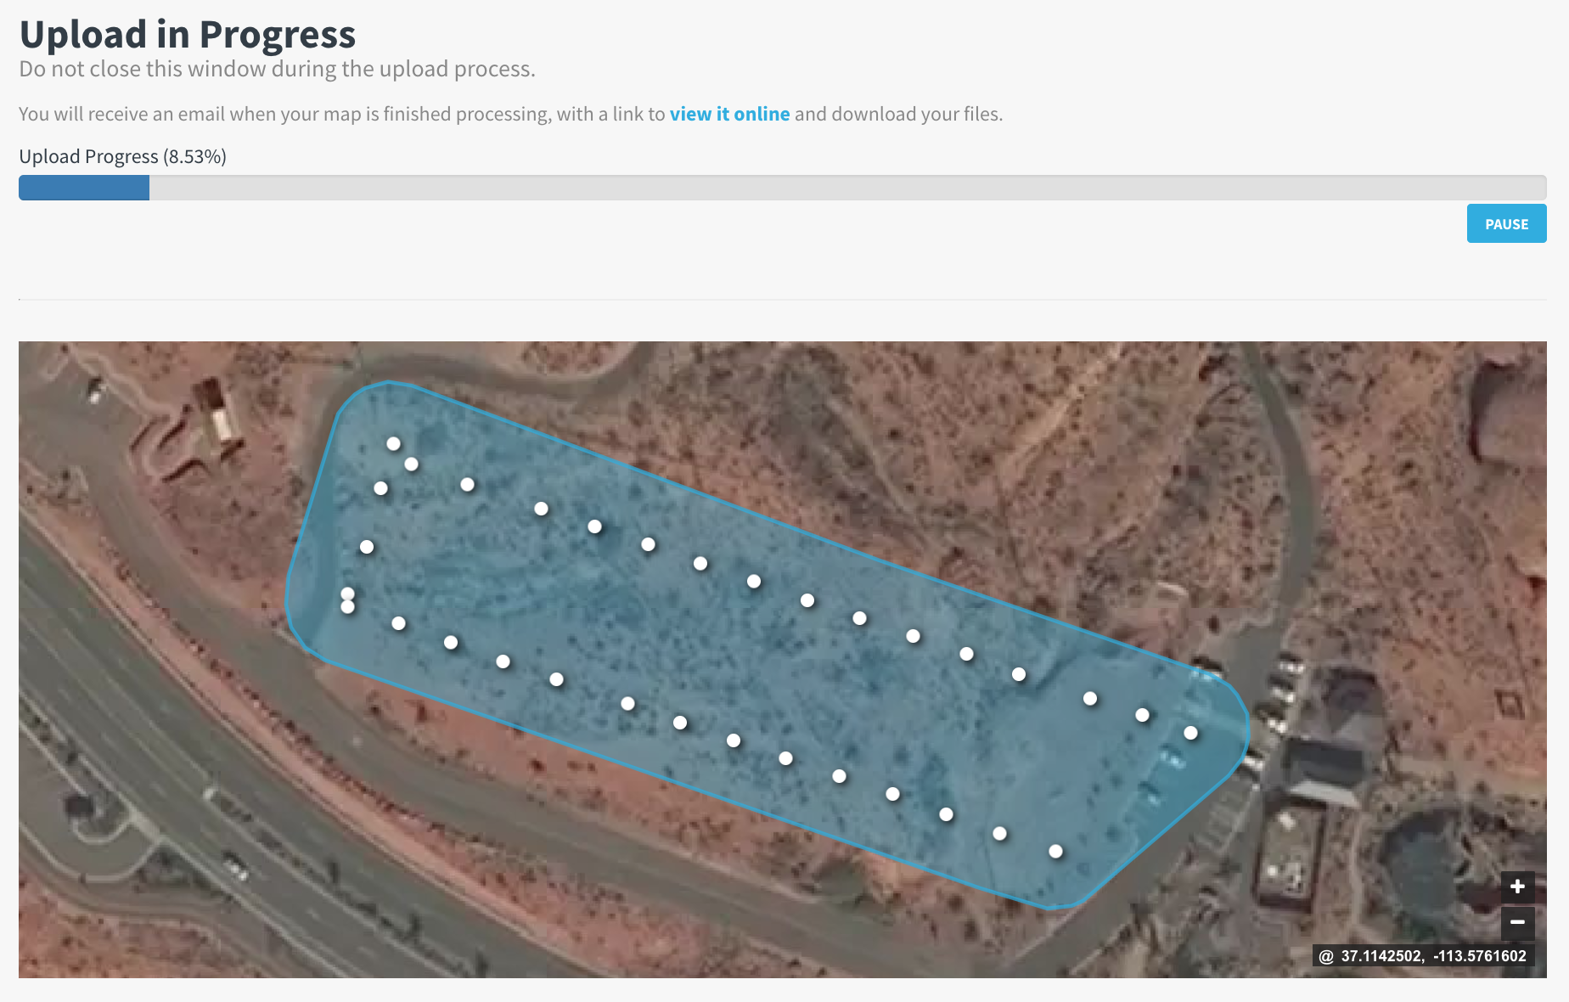Pause the upload with the PAUSE button
The width and height of the screenshot is (1569, 1002).
(1506, 223)
